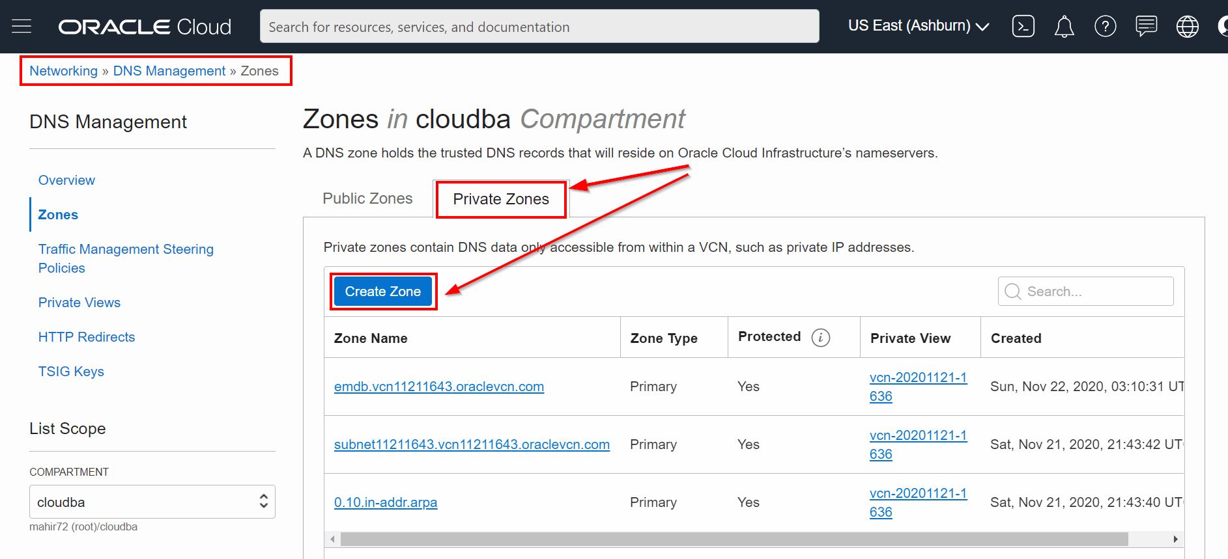Click the Private View column header

pos(911,338)
